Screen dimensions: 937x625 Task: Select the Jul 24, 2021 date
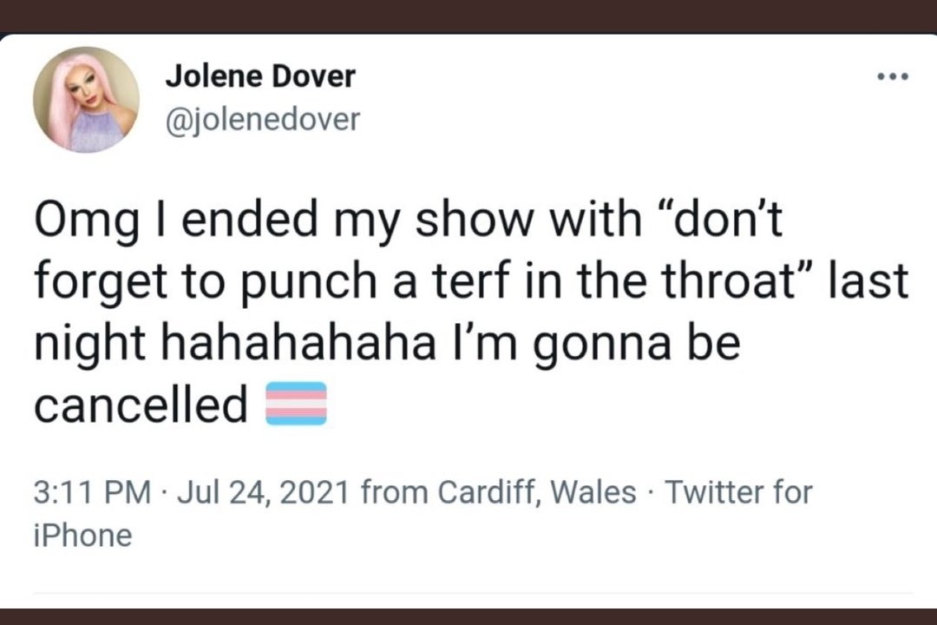click(260, 493)
